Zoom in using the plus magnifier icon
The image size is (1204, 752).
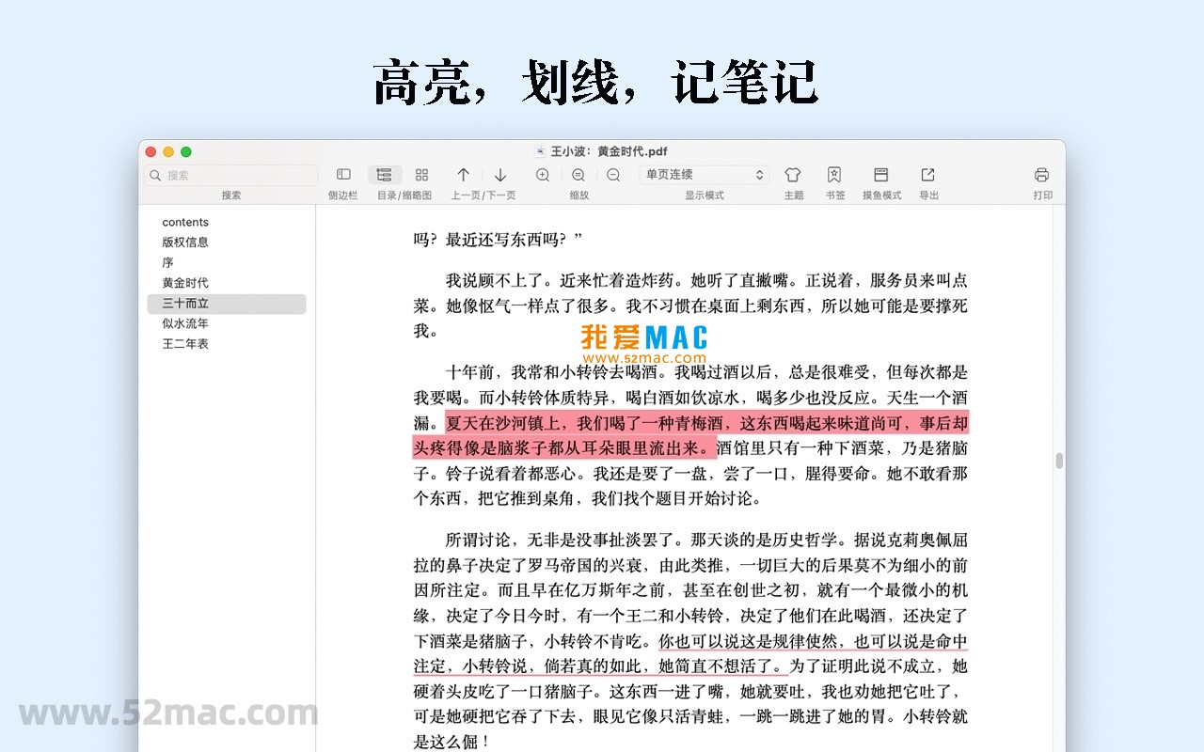click(542, 174)
